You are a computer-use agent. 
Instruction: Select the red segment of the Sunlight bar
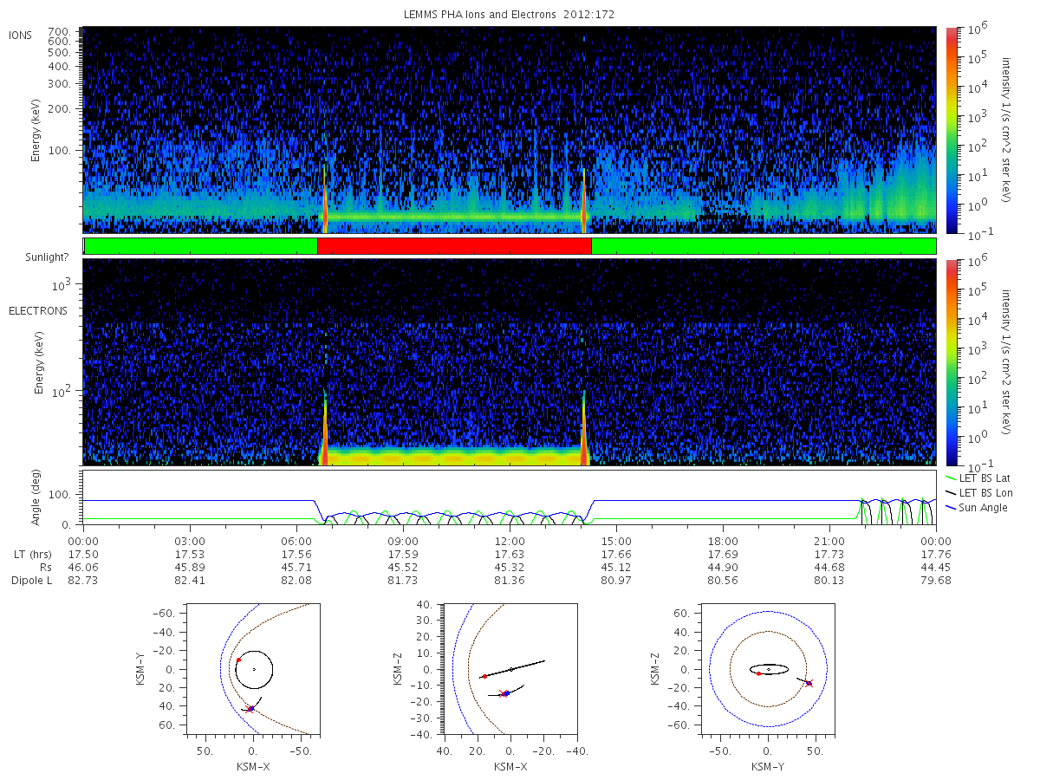[454, 246]
